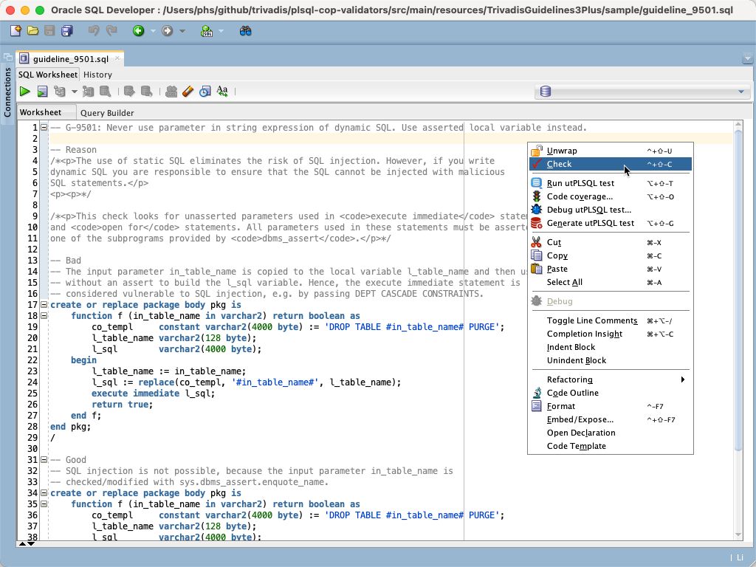The width and height of the screenshot is (756, 567).
Task: Choose Copy from the context menu
Action: (x=611, y=255)
